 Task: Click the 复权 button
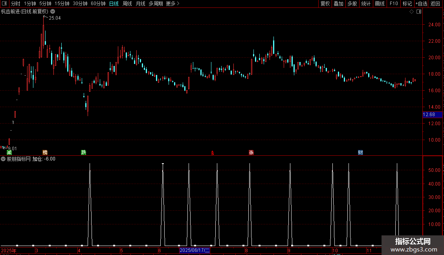pyautogui.click(x=325, y=4)
